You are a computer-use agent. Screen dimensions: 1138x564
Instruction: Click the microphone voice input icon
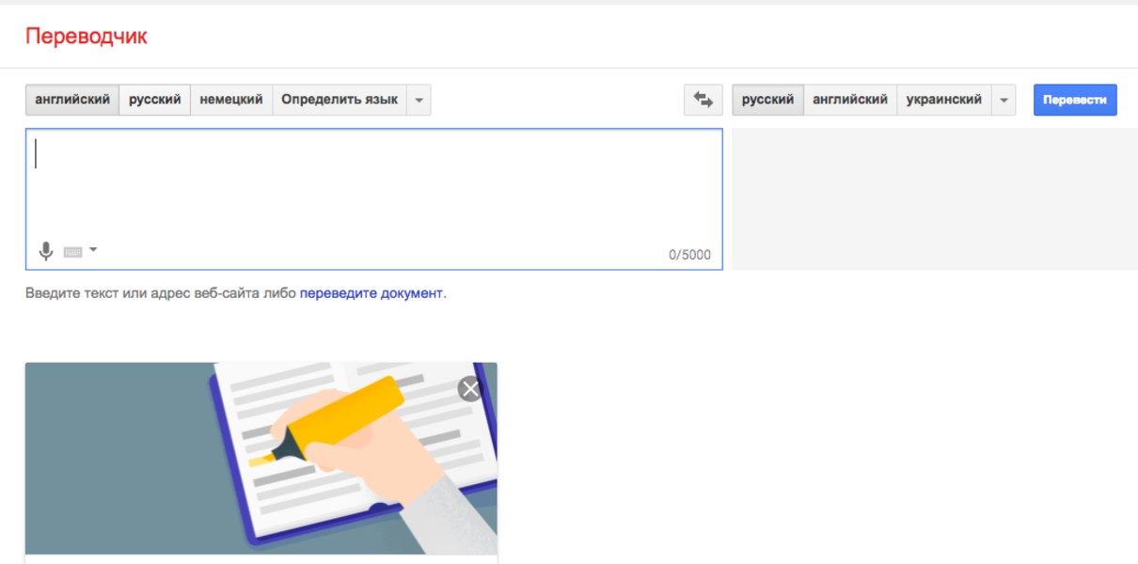(45, 251)
